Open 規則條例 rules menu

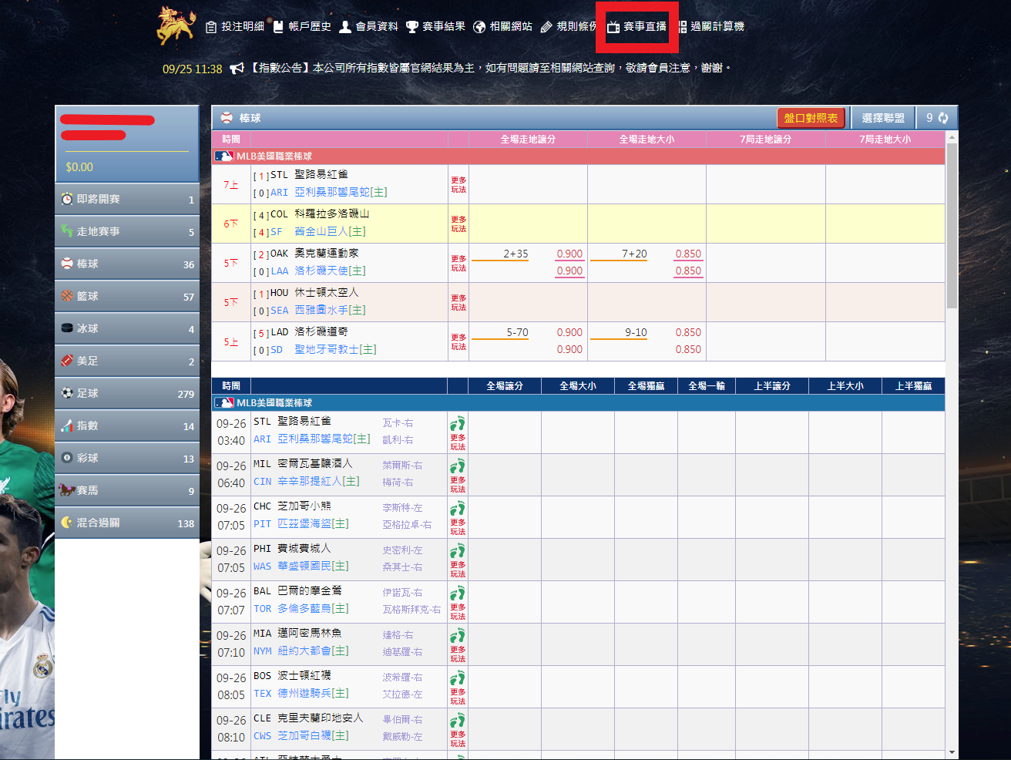coord(569,26)
